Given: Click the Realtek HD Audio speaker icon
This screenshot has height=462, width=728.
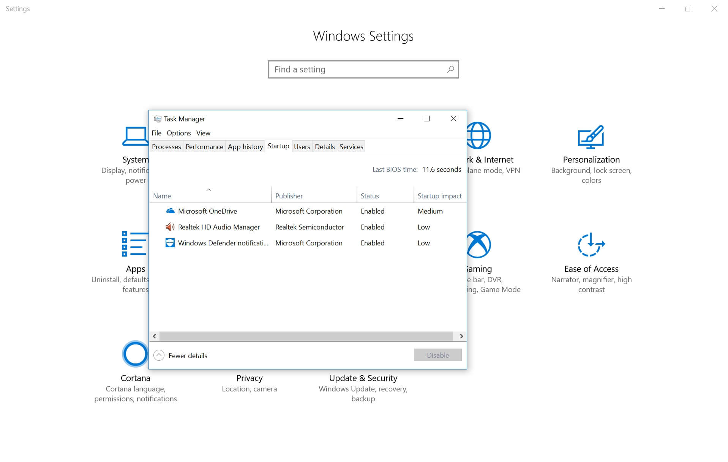Looking at the screenshot, I should [x=170, y=227].
